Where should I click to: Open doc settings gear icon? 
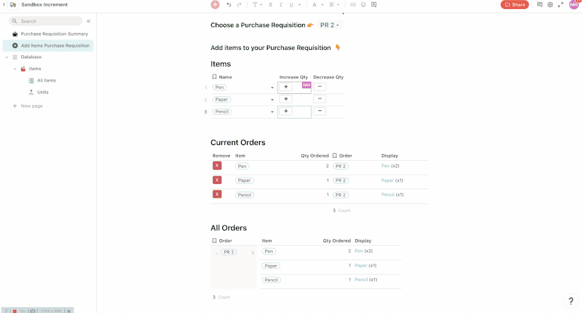[x=550, y=5]
